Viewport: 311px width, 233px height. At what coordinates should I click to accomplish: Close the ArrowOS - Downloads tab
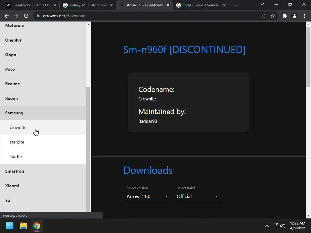168,5
